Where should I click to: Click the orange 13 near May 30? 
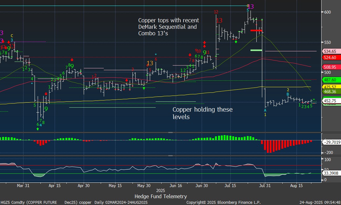click(150, 63)
